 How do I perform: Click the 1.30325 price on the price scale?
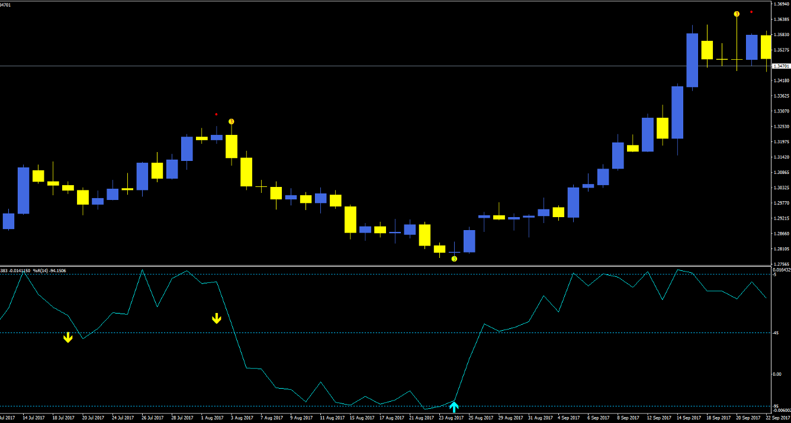pyautogui.click(x=781, y=188)
